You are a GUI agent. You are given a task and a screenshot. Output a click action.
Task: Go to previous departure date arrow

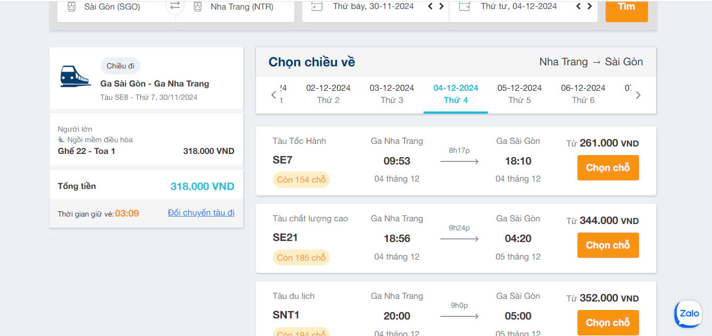(x=430, y=6)
